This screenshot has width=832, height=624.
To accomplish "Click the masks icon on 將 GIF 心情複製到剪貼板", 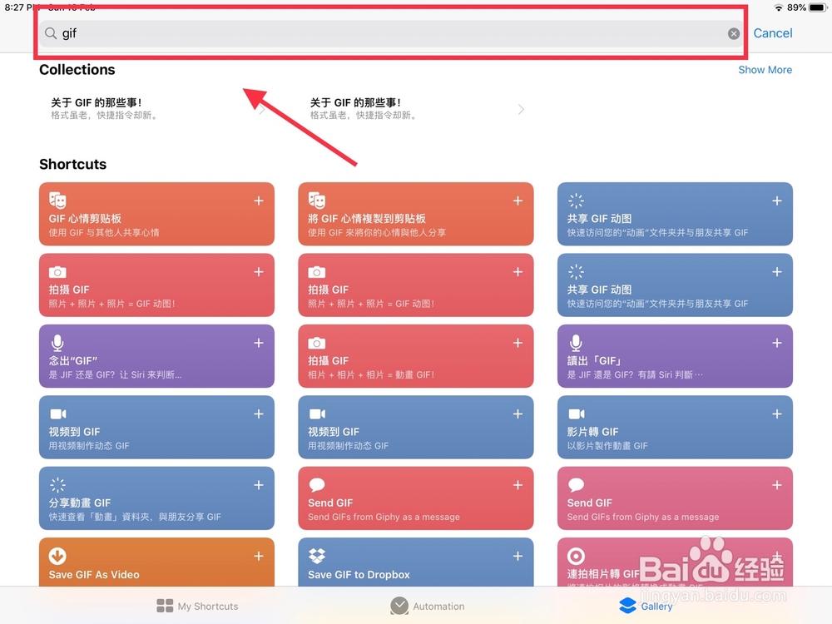I will 317,201.
